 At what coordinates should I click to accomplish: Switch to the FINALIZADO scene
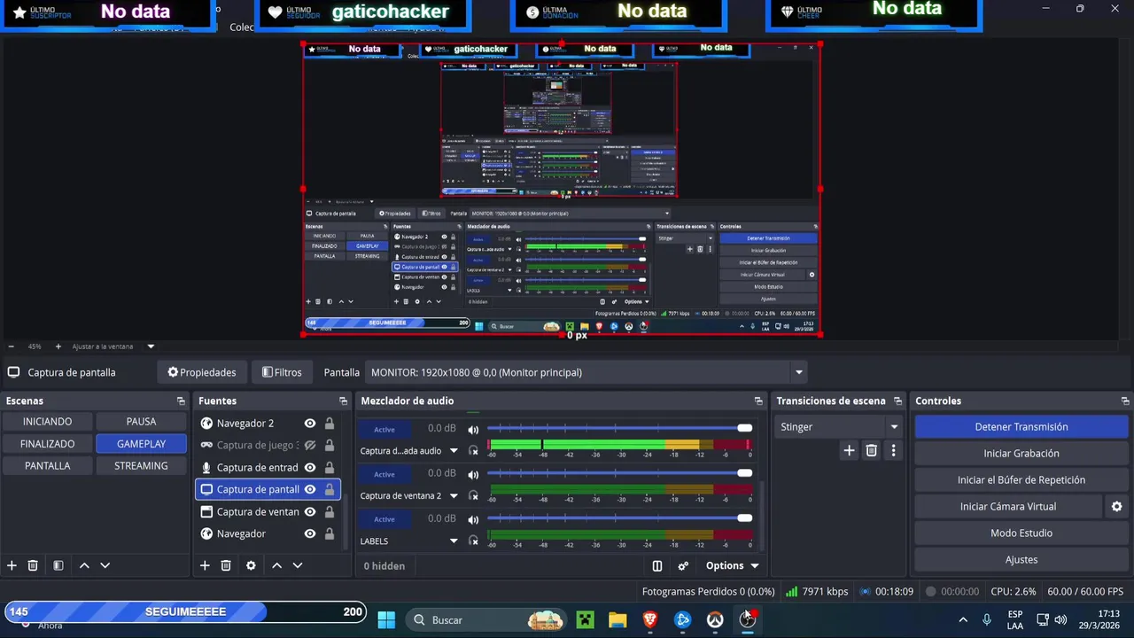point(48,444)
